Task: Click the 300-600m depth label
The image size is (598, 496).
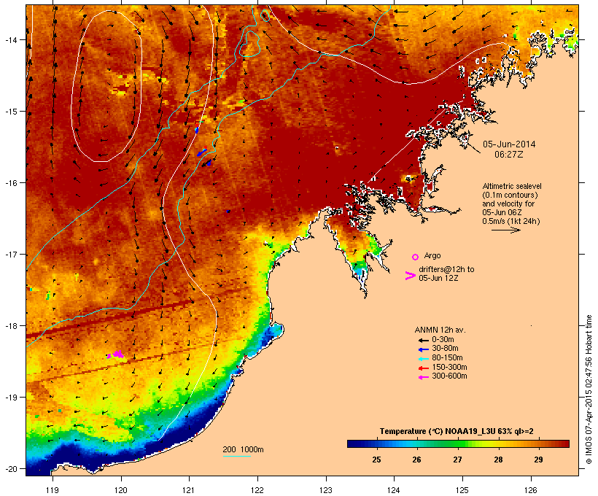Action: pos(449,376)
